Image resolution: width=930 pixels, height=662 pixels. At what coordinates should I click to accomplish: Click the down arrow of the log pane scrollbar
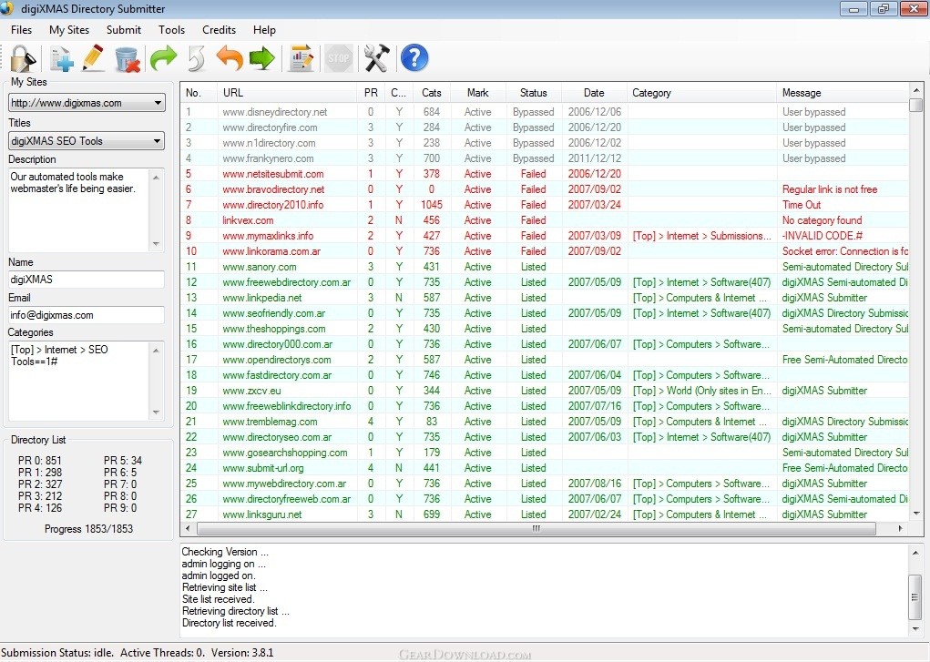click(x=915, y=629)
